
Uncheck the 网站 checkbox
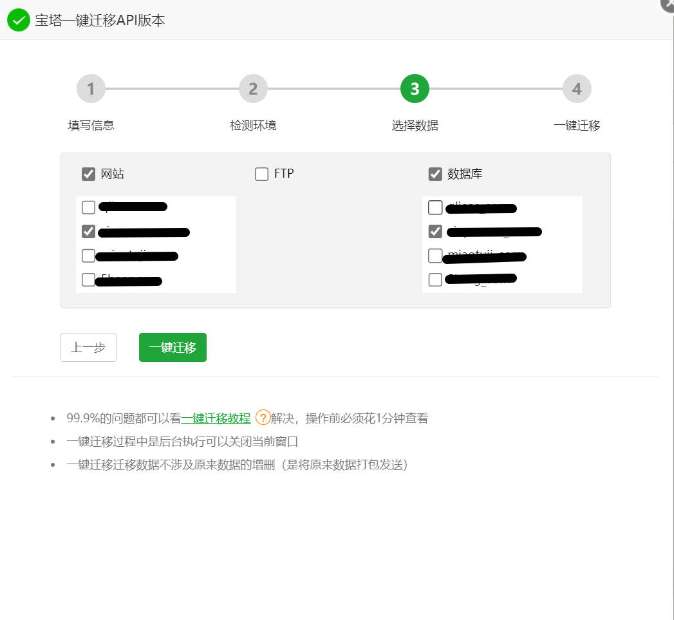tap(88, 173)
